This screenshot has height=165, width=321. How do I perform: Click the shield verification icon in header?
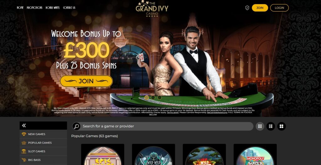click(x=247, y=8)
